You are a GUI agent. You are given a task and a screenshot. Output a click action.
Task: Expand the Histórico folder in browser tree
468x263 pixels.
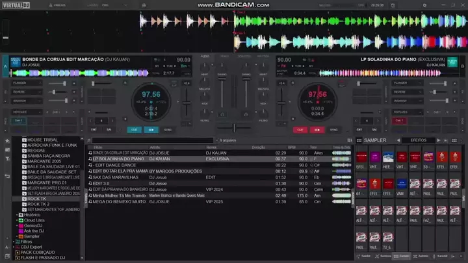(16, 215)
